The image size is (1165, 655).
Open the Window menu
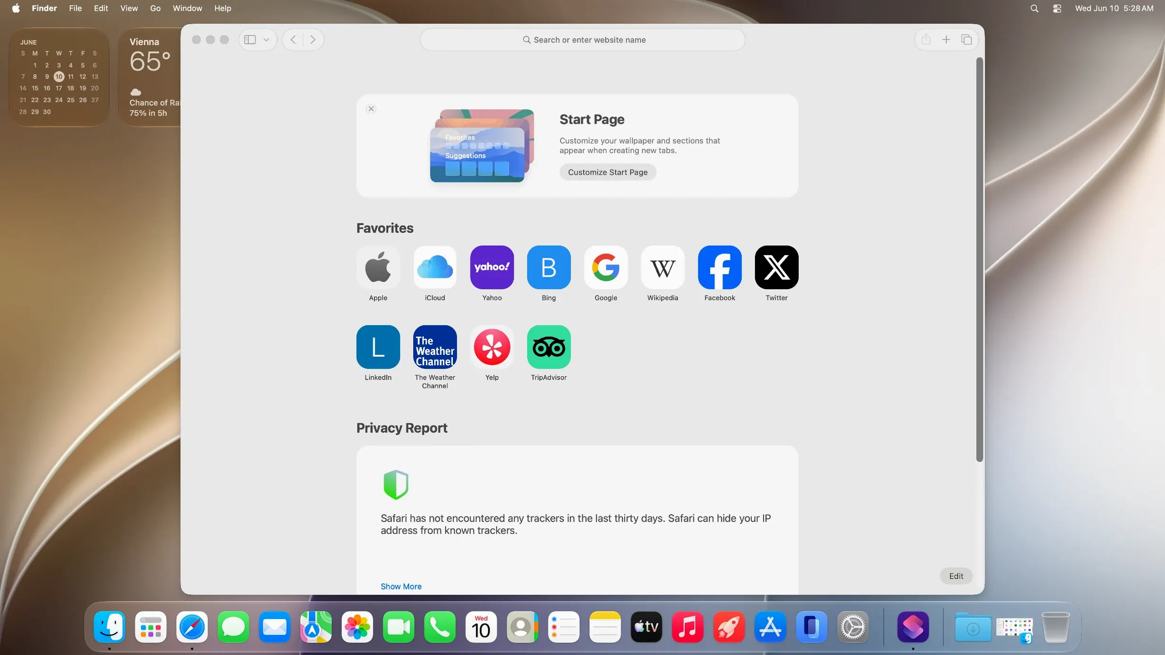[x=187, y=8]
